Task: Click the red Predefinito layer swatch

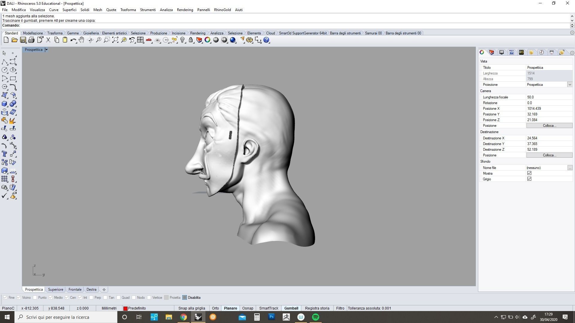Action: point(125,308)
